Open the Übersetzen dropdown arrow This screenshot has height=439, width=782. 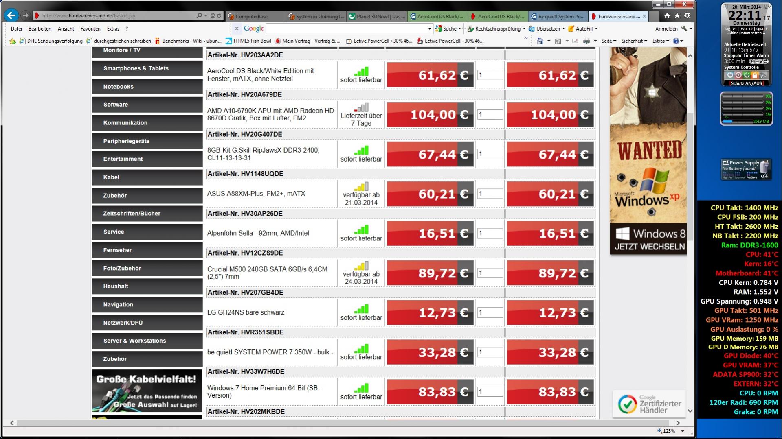tap(563, 28)
